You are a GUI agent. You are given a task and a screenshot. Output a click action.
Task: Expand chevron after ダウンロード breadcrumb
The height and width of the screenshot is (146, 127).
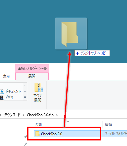pyautogui.click(x=23, y=115)
